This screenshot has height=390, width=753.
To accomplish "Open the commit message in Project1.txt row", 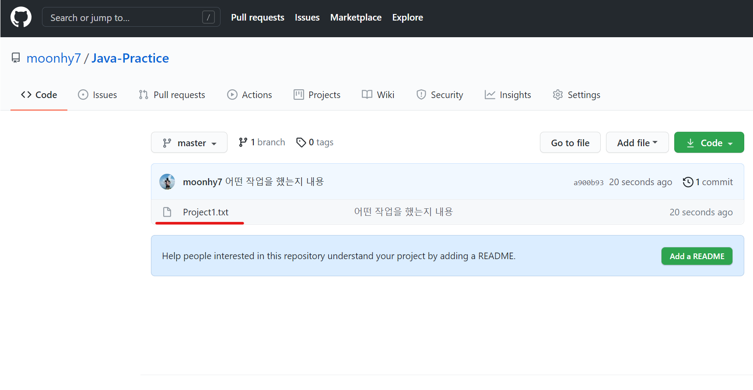I will point(403,212).
